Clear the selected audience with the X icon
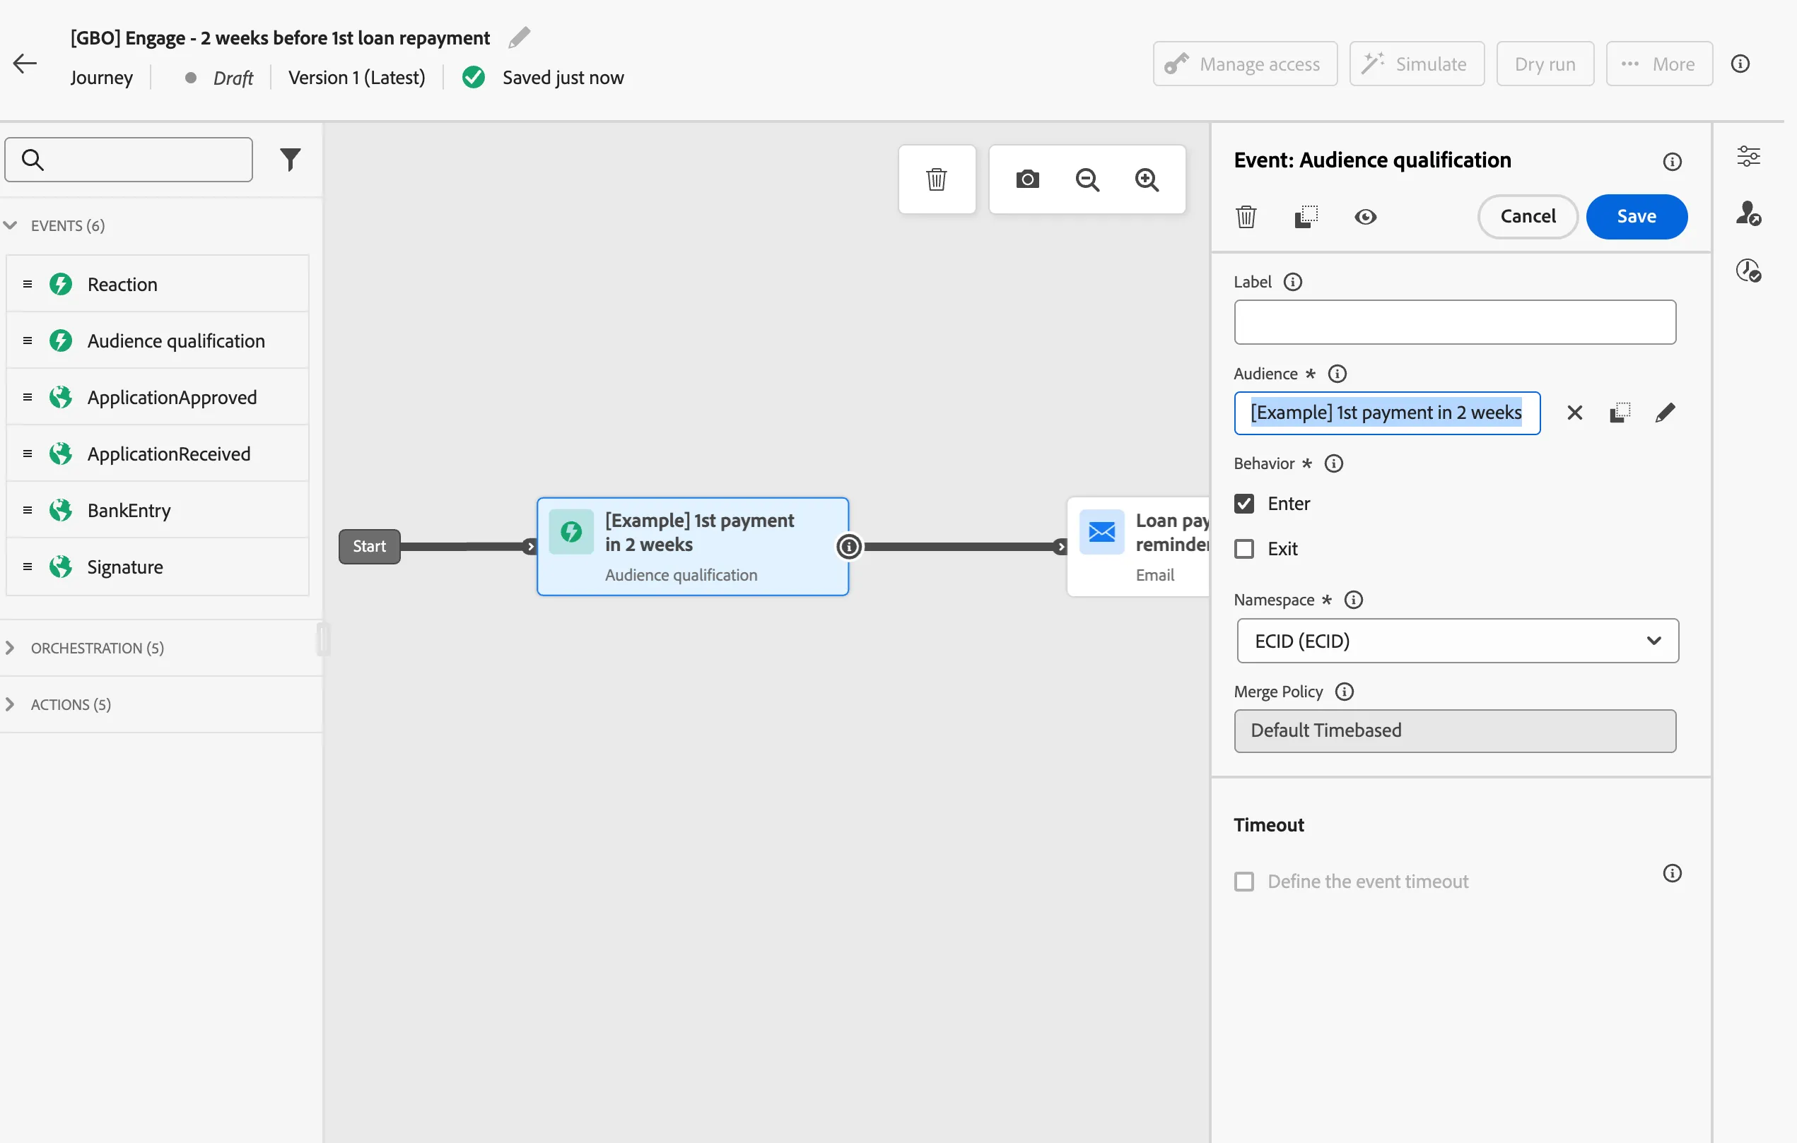The width and height of the screenshot is (1797, 1143). pyautogui.click(x=1574, y=413)
